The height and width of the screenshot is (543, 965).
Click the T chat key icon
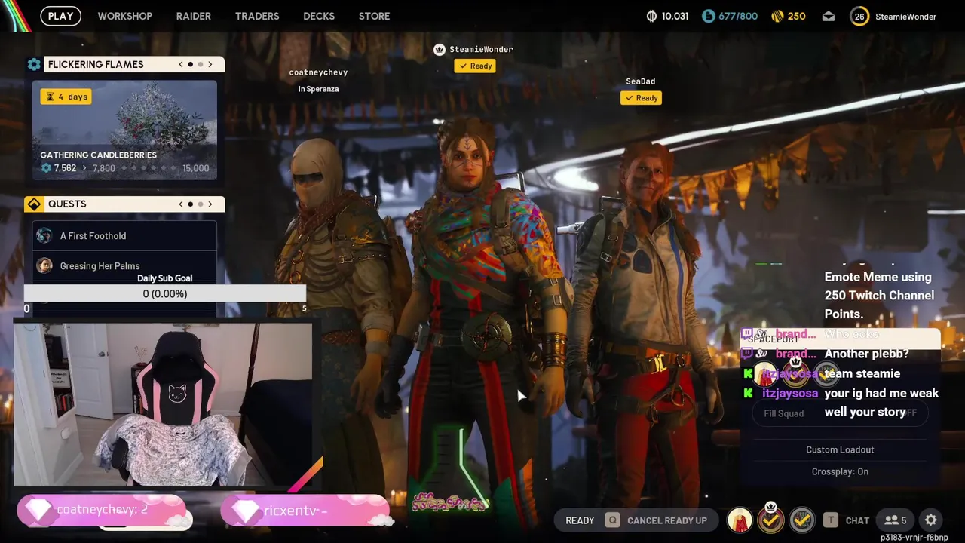[x=830, y=520]
